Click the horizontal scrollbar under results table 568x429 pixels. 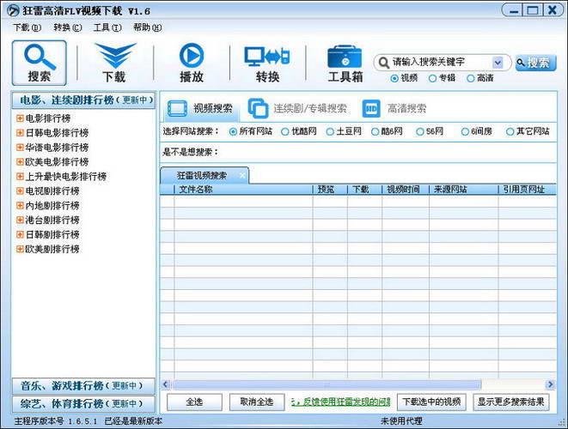[361, 384]
